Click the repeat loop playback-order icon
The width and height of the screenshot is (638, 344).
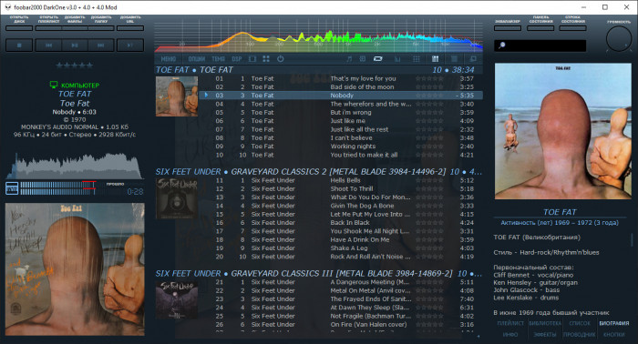coord(378,59)
